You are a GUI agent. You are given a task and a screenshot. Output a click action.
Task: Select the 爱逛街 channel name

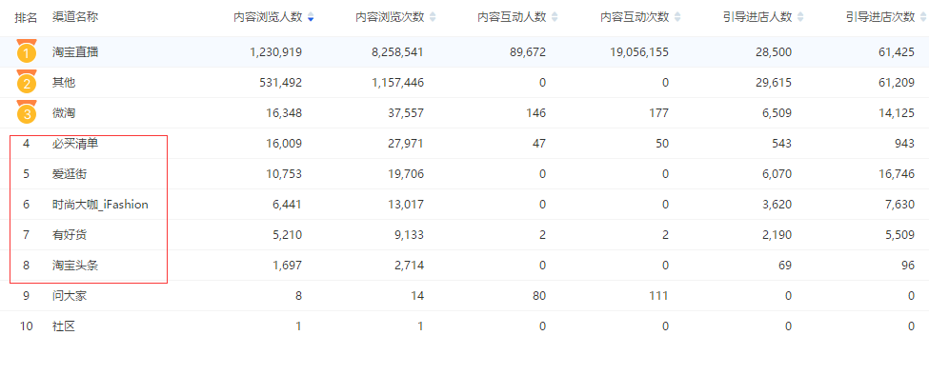click(x=70, y=174)
